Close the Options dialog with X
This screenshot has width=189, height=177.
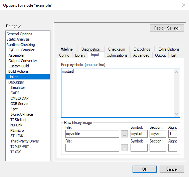184,5
